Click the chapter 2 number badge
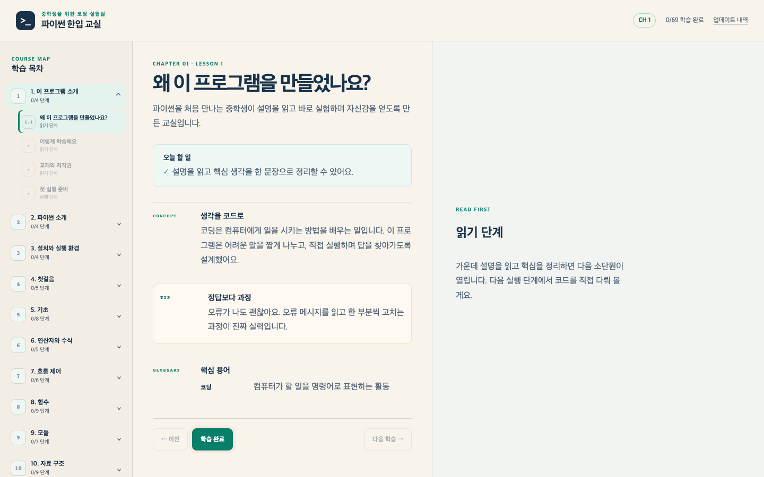 18,222
